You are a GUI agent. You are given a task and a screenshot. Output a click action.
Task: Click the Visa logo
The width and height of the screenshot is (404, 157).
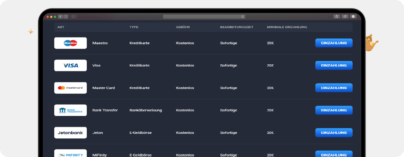point(70,65)
